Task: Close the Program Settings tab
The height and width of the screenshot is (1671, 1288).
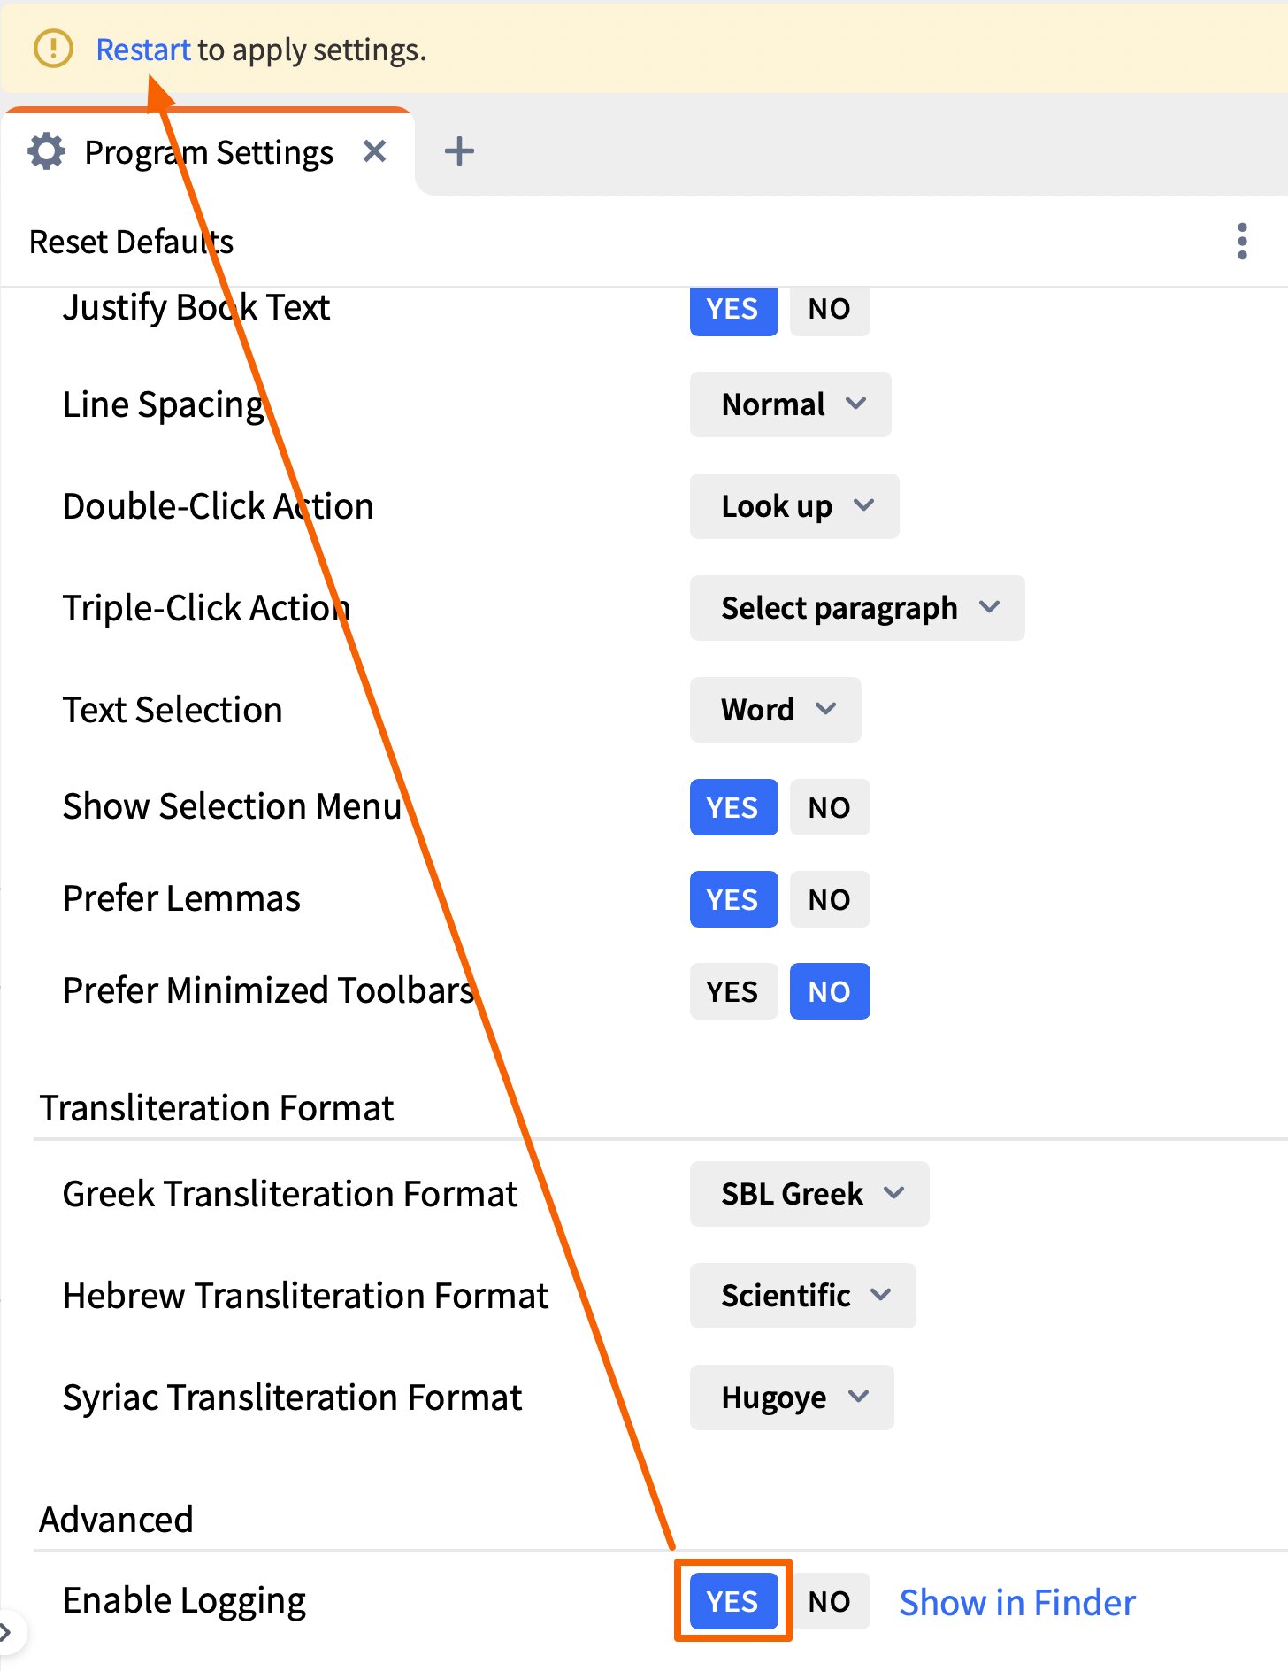Action: click(x=375, y=151)
